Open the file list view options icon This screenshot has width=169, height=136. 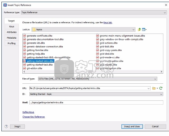coord(144,29)
